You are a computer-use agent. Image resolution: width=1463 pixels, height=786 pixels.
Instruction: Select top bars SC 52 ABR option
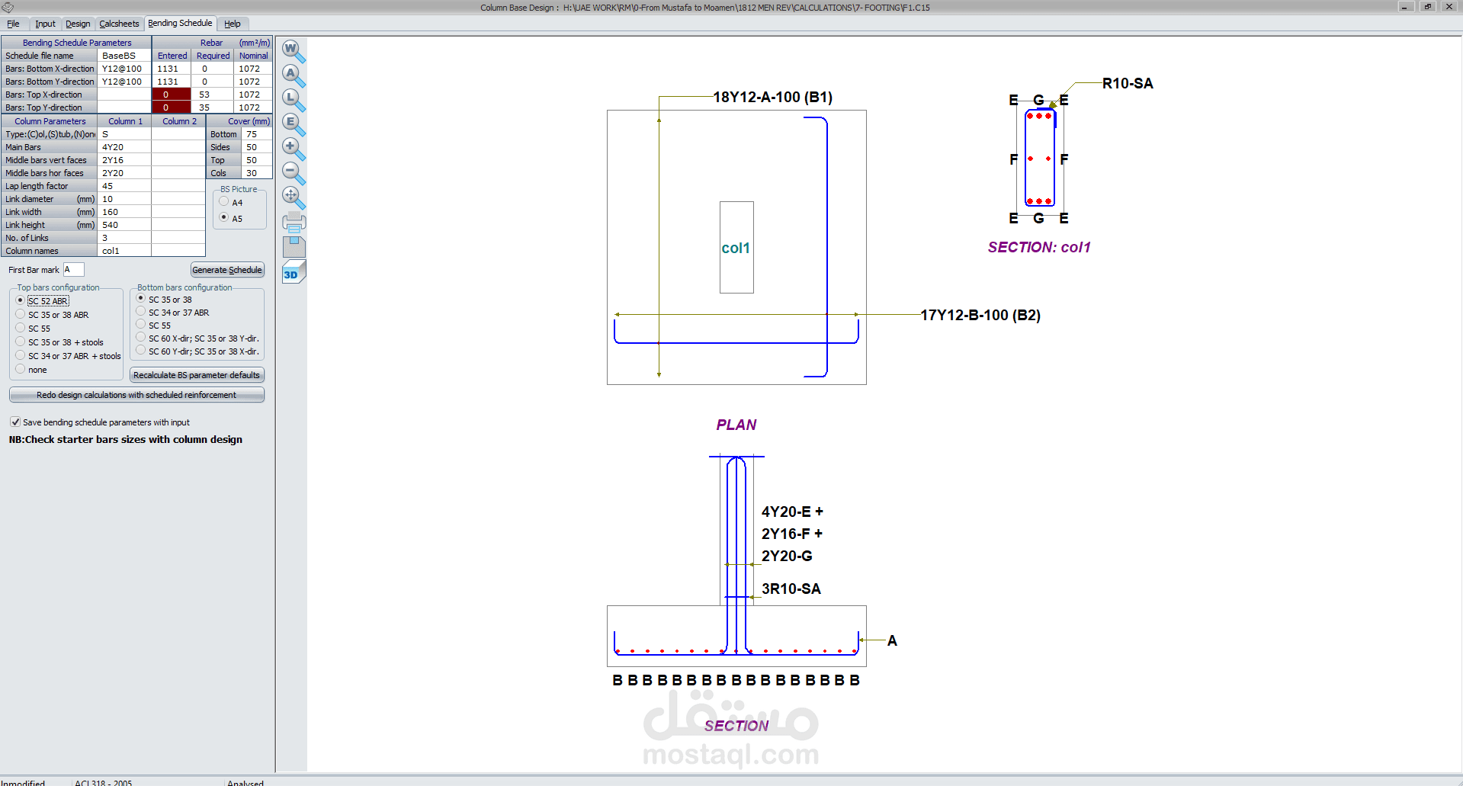coord(21,300)
